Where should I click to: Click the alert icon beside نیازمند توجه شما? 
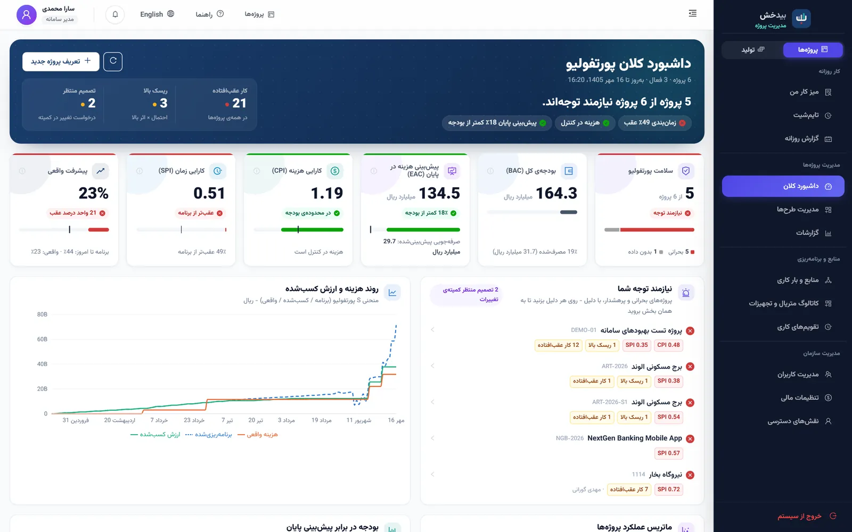pos(686,293)
